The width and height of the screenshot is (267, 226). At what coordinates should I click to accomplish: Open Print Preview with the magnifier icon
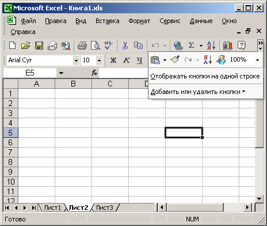pyautogui.click(x=96, y=46)
